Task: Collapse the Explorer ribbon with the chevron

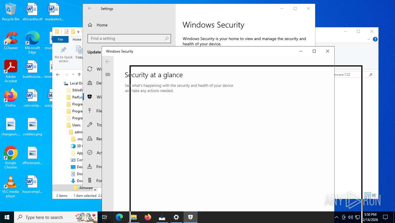Action: [369, 39]
